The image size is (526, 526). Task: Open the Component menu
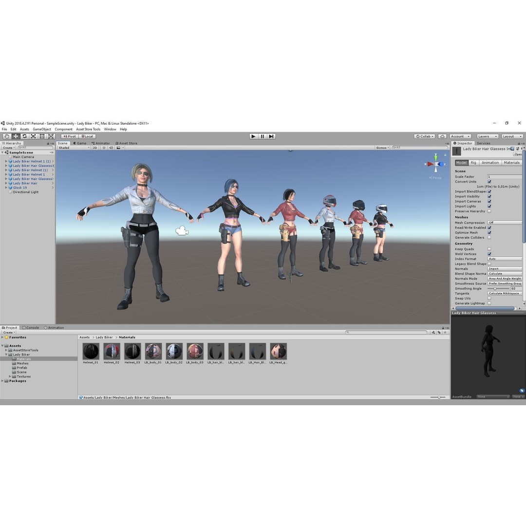[x=63, y=129]
